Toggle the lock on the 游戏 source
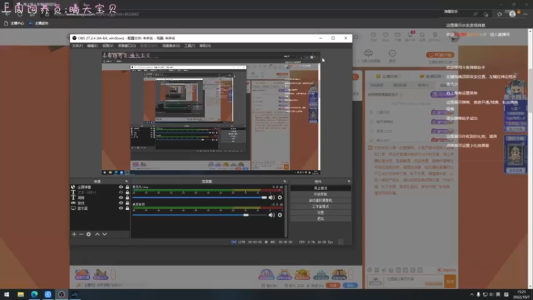This screenshot has height=300, width=533. click(127, 203)
